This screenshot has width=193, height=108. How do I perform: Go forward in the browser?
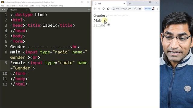pos(99,9)
